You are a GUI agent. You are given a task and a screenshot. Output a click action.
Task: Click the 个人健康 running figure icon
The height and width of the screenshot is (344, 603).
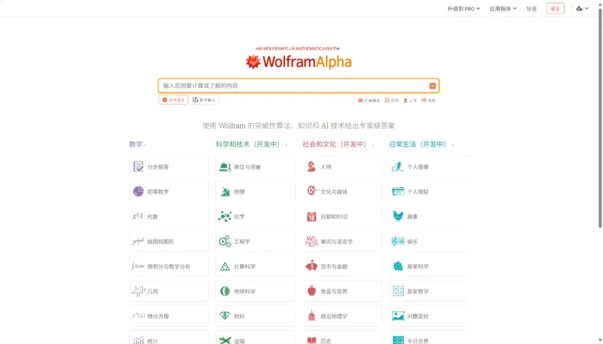coord(398,167)
